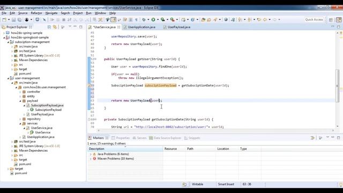Select pom.xml under user-management
The image size is (343, 193).
[23, 164]
